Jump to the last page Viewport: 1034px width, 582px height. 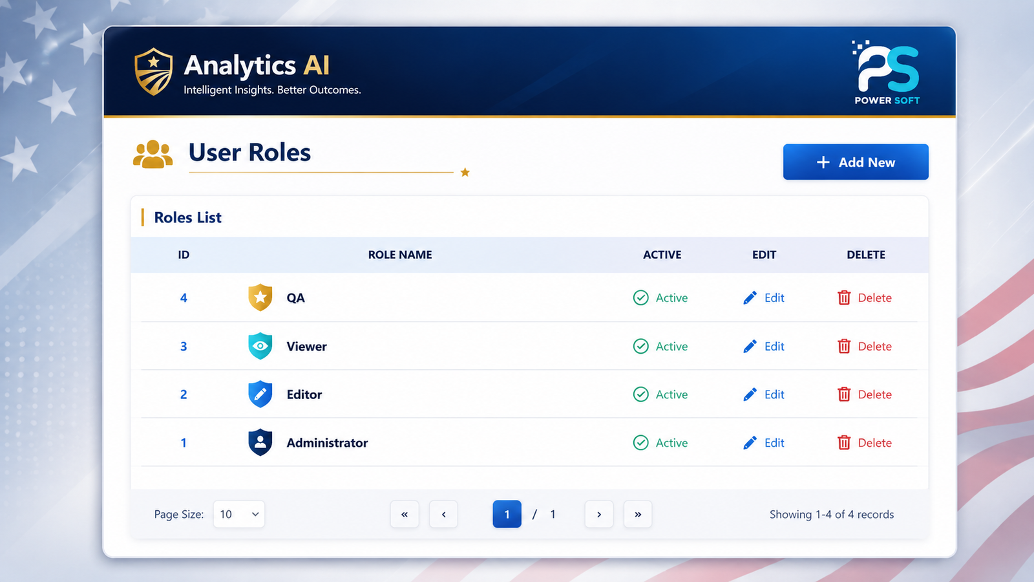coord(638,514)
